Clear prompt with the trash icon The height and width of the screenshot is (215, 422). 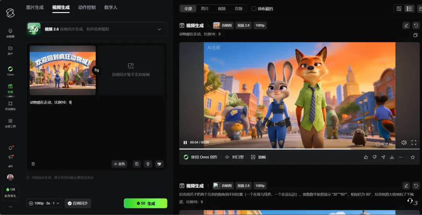click(33, 164)
